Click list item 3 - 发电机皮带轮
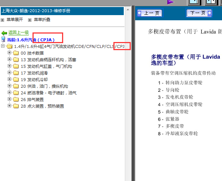 pos(175,97)
